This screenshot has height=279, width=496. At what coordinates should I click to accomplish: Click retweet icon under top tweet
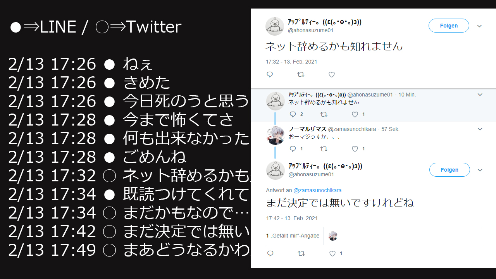pyautogui.click(x=301, y=75)
